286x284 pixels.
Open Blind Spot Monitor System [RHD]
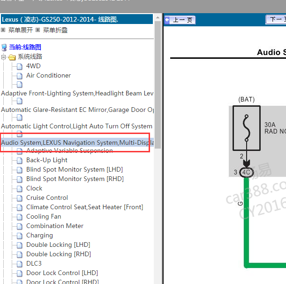(75, 179)
